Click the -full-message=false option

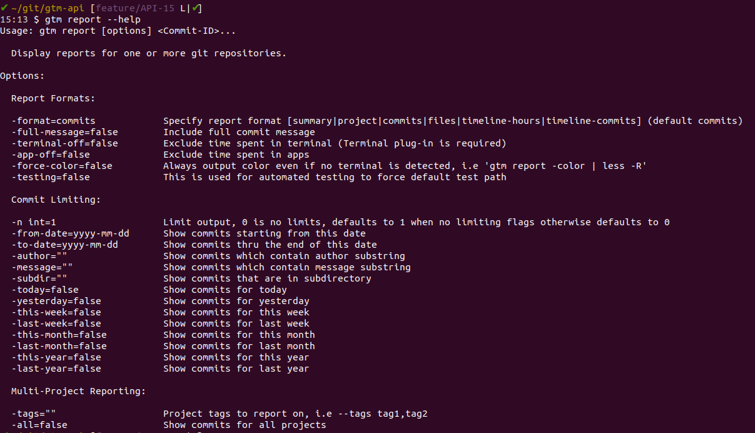[64, 132]
